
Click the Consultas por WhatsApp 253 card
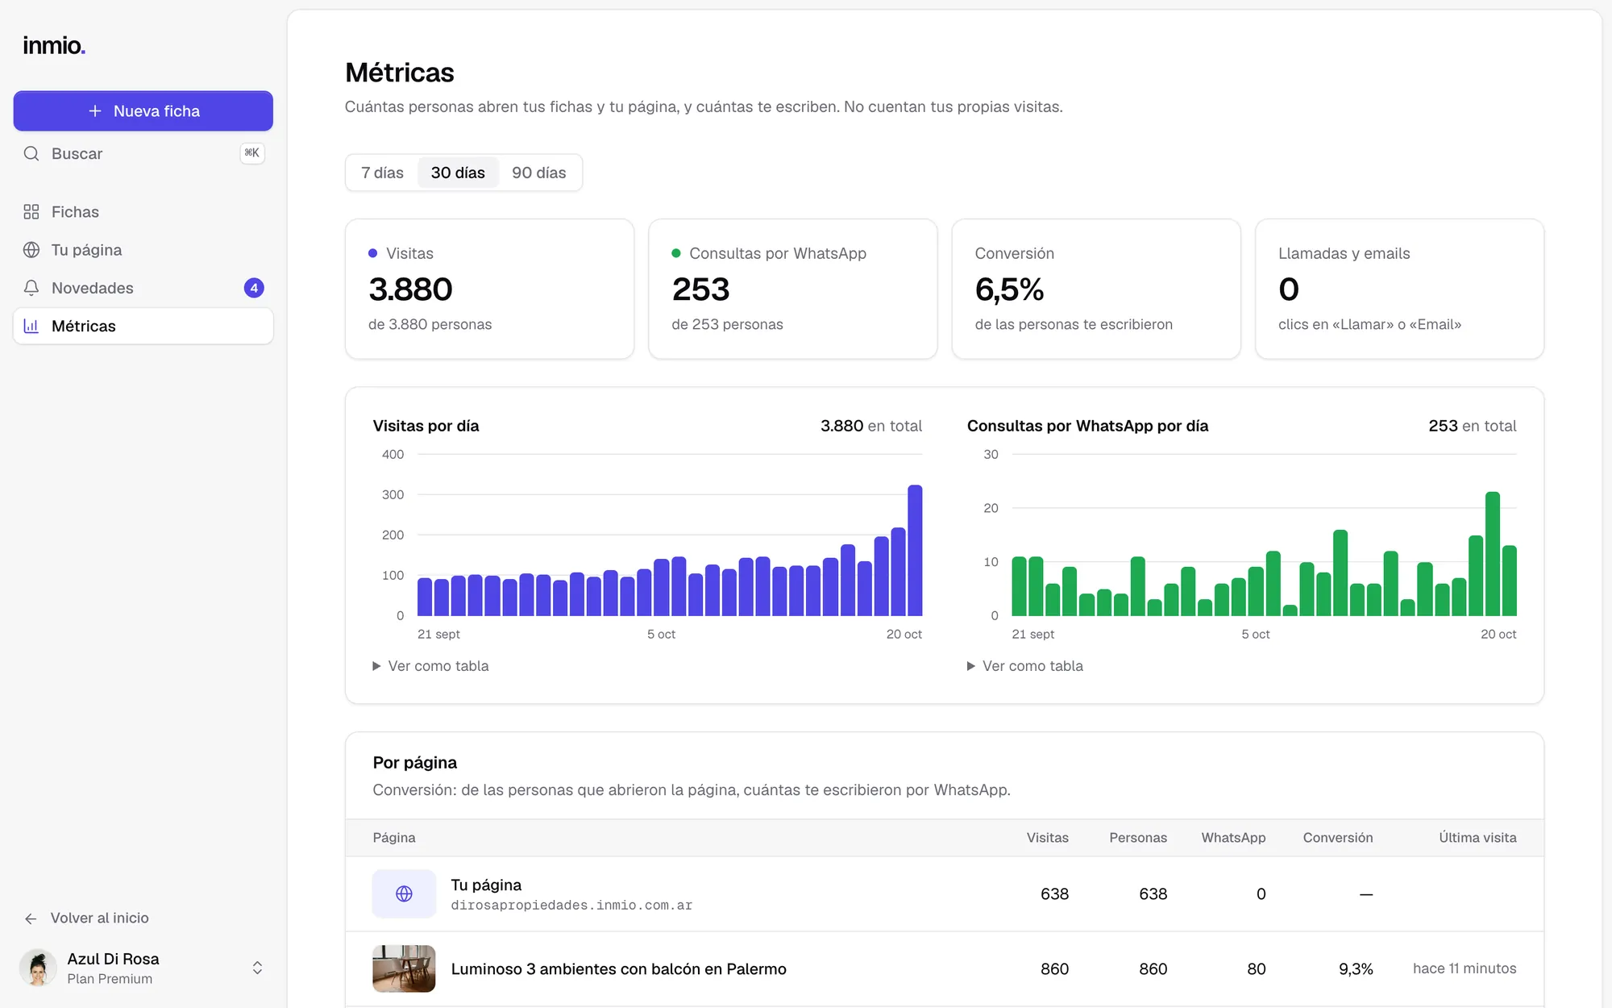(792, 289)
